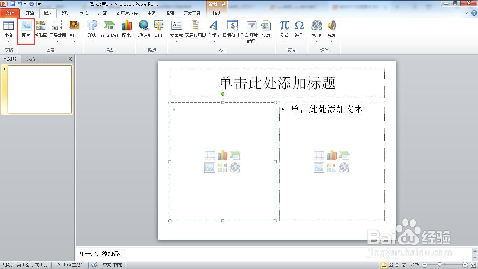Insert chart icon in right placeholder
Screen dimensions: 478x269
coord(331,155)
